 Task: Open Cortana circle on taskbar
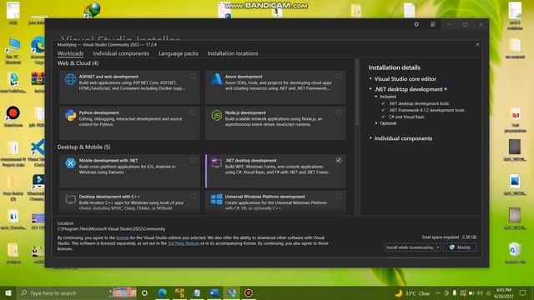[144, 292]
